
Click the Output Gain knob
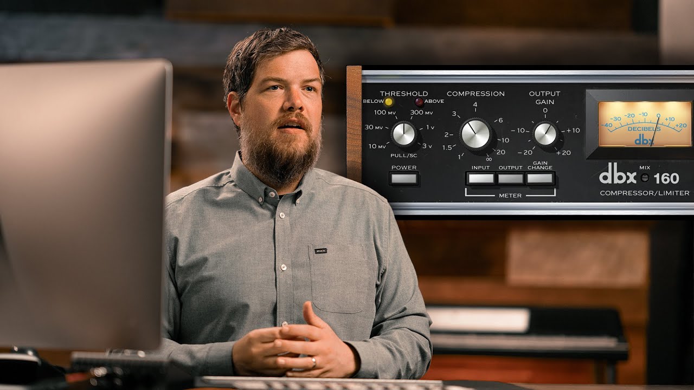pyautogui.click(x=545, y=134)
